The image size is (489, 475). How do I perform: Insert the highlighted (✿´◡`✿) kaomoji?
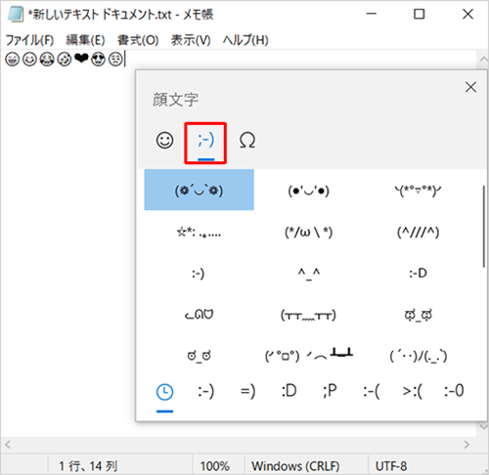click(x=200, y=190)
